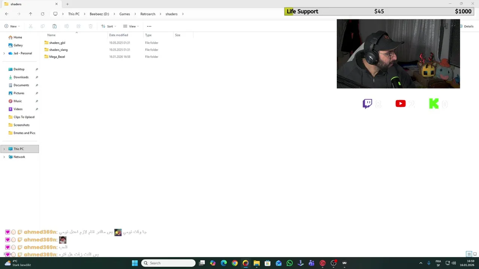This screenshot has height=269, width=479.
Task: Open the volume speaker tray icon
Action: [x=454, y=263]
